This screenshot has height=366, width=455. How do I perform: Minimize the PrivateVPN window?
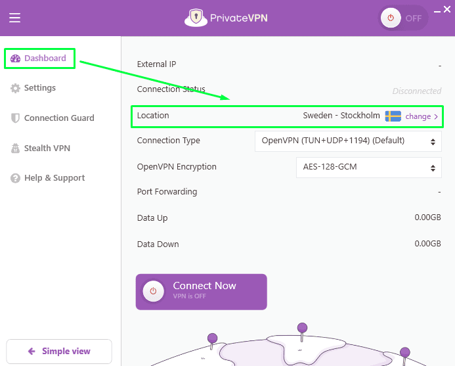(x=437, y=11)
